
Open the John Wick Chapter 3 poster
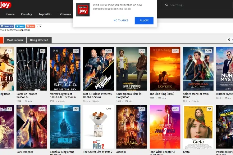click(x=165, y=127)
